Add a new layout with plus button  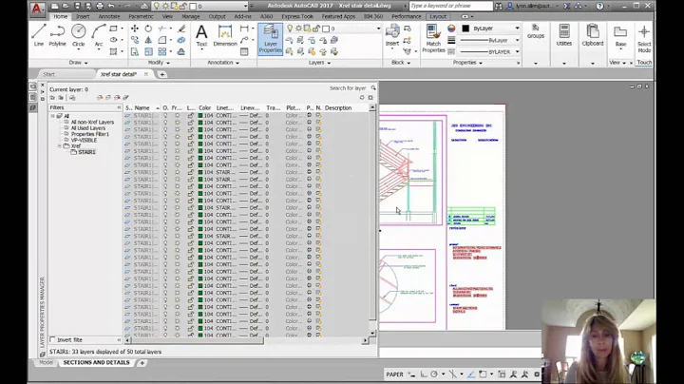click(142, 363)
